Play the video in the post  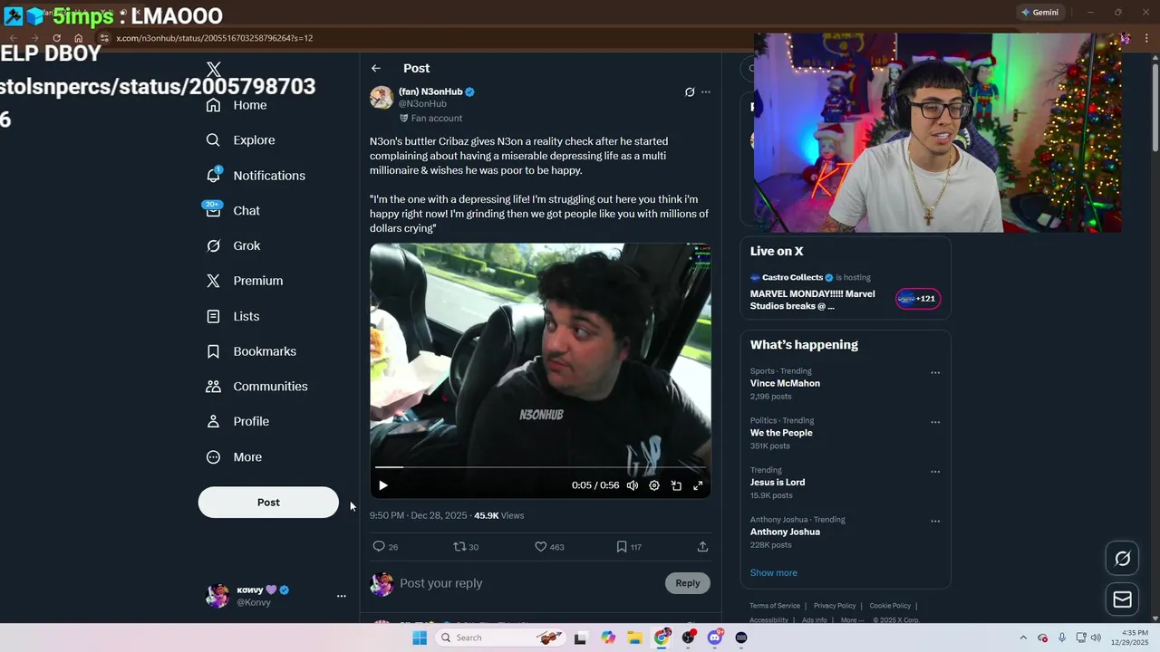(383, 485)
